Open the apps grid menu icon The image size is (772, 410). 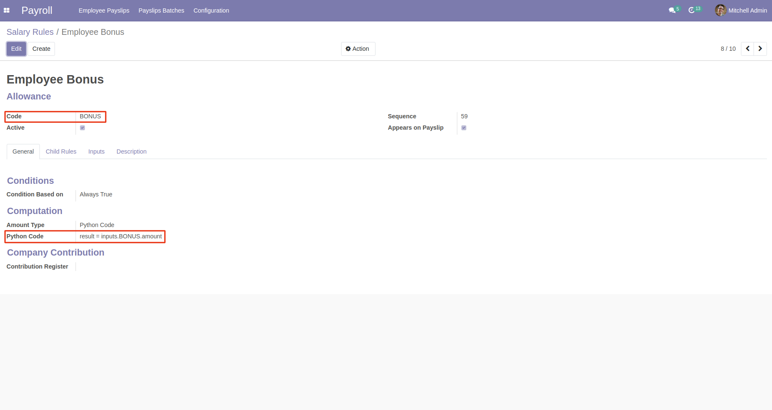click(7, 10)
